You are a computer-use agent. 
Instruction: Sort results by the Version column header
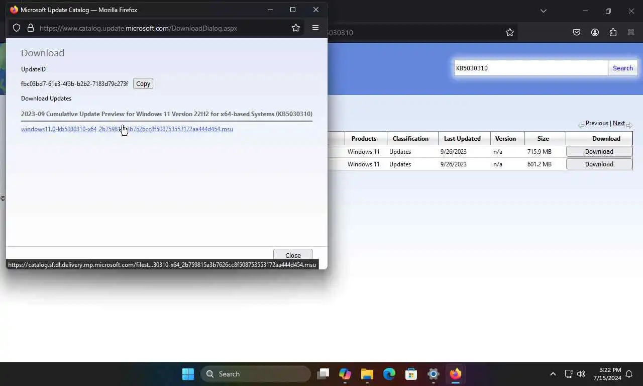click(505, 139)
